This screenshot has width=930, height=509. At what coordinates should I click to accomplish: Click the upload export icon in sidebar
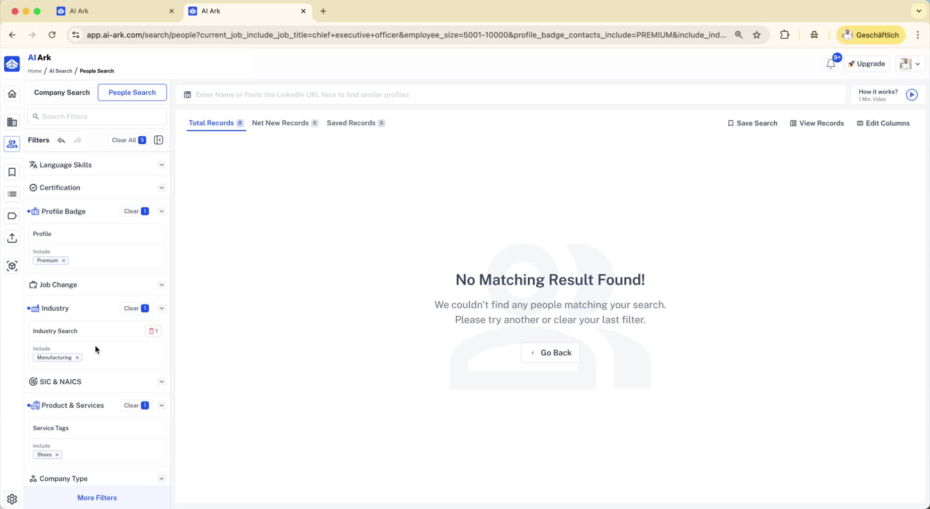pos(12,238)
